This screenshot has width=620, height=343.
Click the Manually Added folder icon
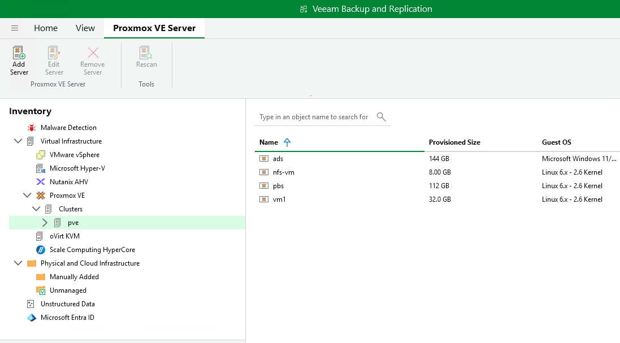40,277
